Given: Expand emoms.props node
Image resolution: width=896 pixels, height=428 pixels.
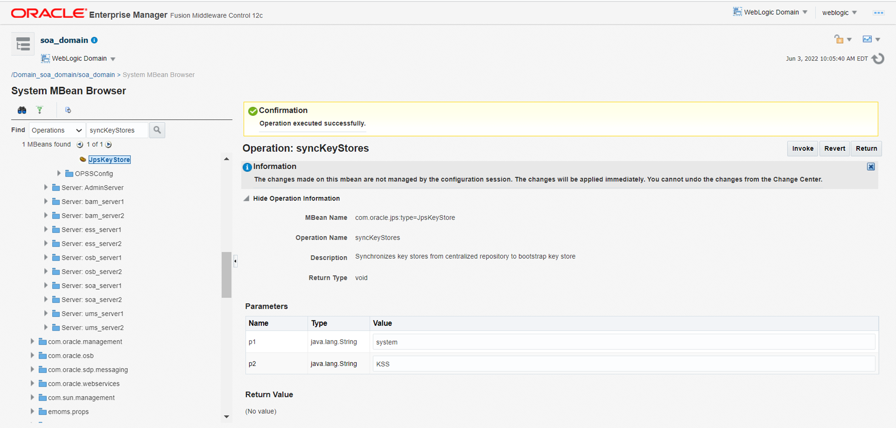Looking at the screenshot, I should (32, 411).
